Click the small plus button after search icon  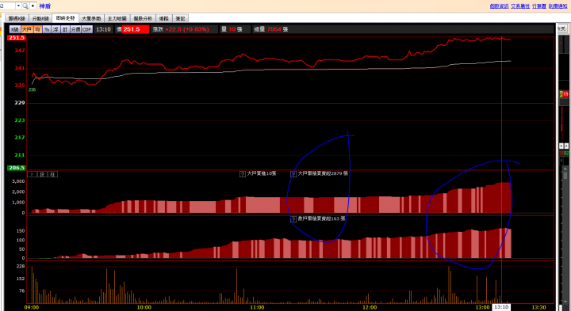coord(33,6)
